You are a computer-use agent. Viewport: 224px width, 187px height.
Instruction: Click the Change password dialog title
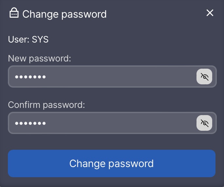tap(65, 14)
